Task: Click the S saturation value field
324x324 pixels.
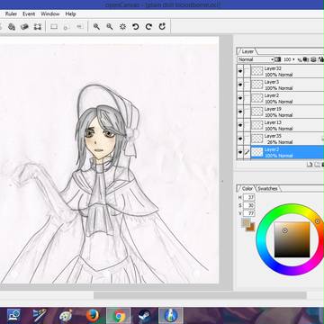Action: [249, 205]
